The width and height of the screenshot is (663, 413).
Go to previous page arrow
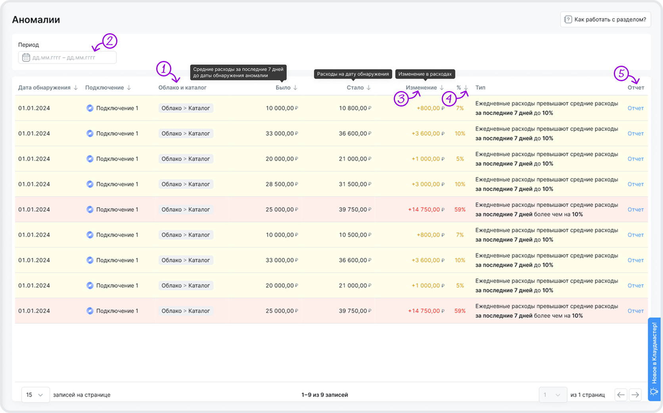point(621,395)
